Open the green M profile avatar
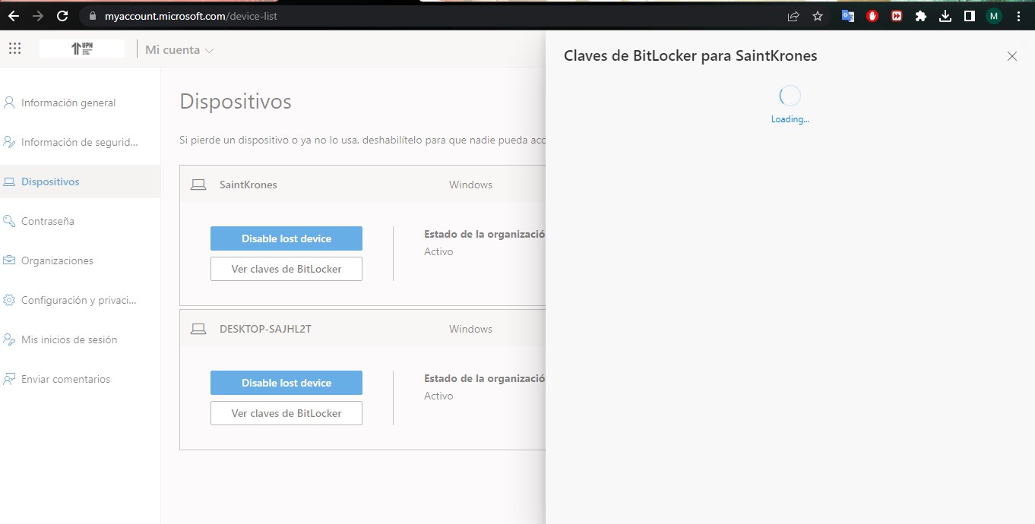 994,15
